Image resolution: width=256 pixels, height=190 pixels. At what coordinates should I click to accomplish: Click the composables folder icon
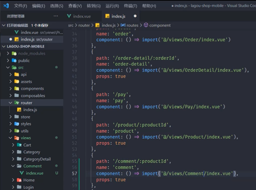pyautogui.click(x=17, y=95)
